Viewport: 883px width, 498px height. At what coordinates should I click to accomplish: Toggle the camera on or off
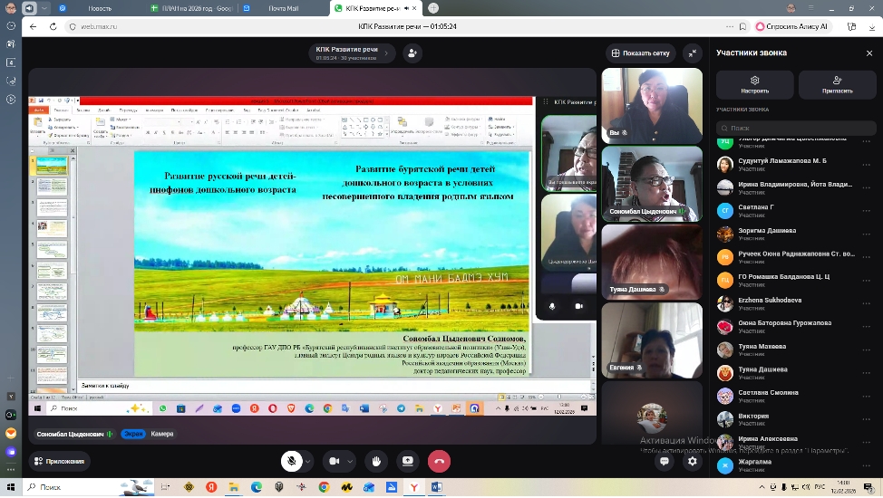coord(334,461)
